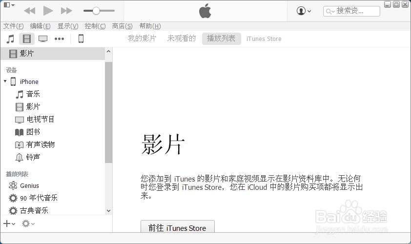Select the iPhone device in sidebar
411x244 pixels.
[29, 81]
